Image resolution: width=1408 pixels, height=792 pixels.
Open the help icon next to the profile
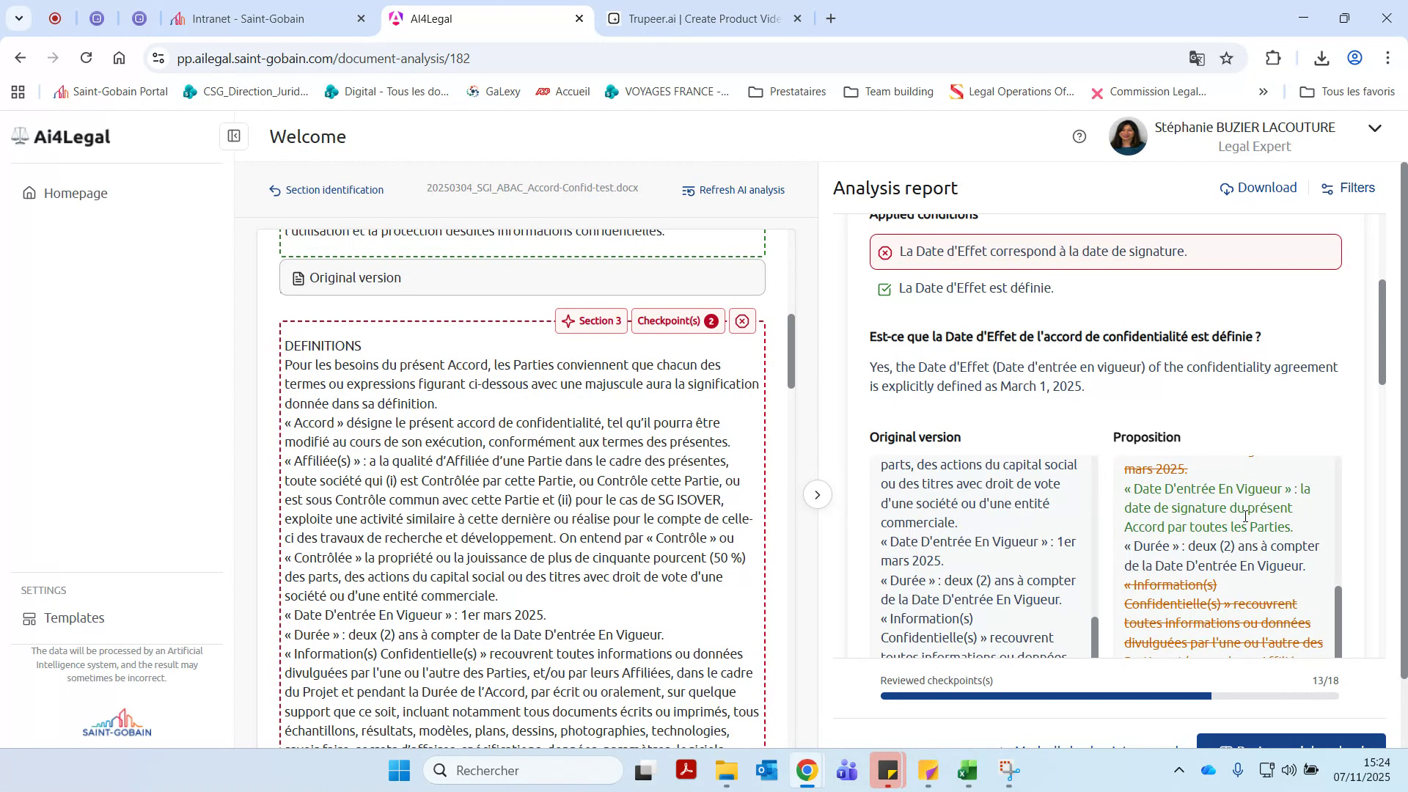(1079, 136)
